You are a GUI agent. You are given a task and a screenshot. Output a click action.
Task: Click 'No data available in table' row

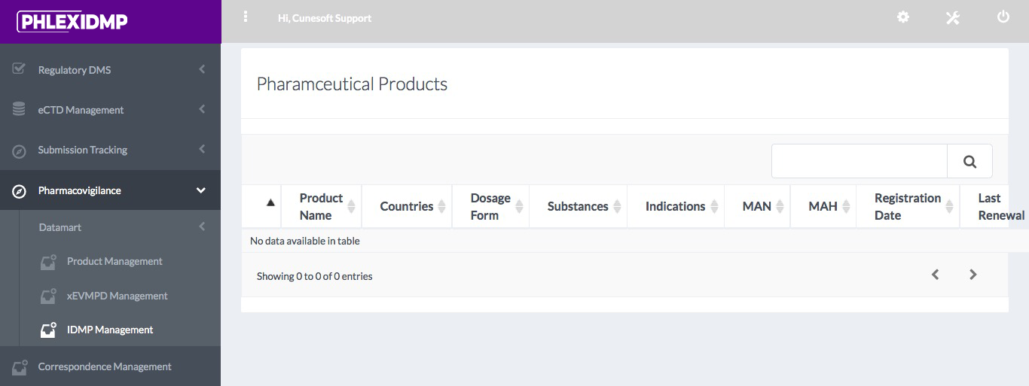click(635, 241)
